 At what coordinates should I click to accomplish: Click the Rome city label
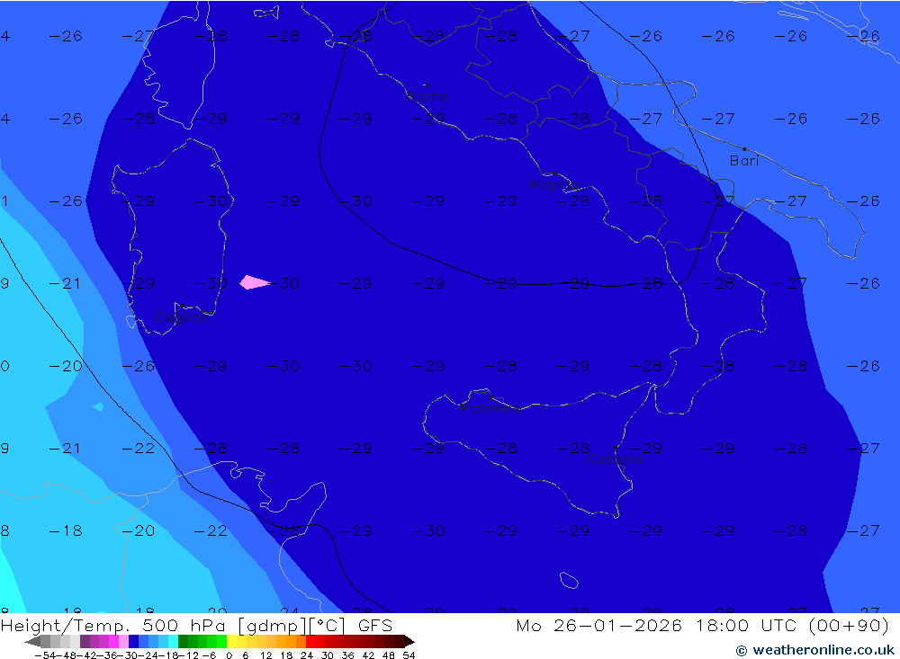pyautogui.click(x=428, y=96)
